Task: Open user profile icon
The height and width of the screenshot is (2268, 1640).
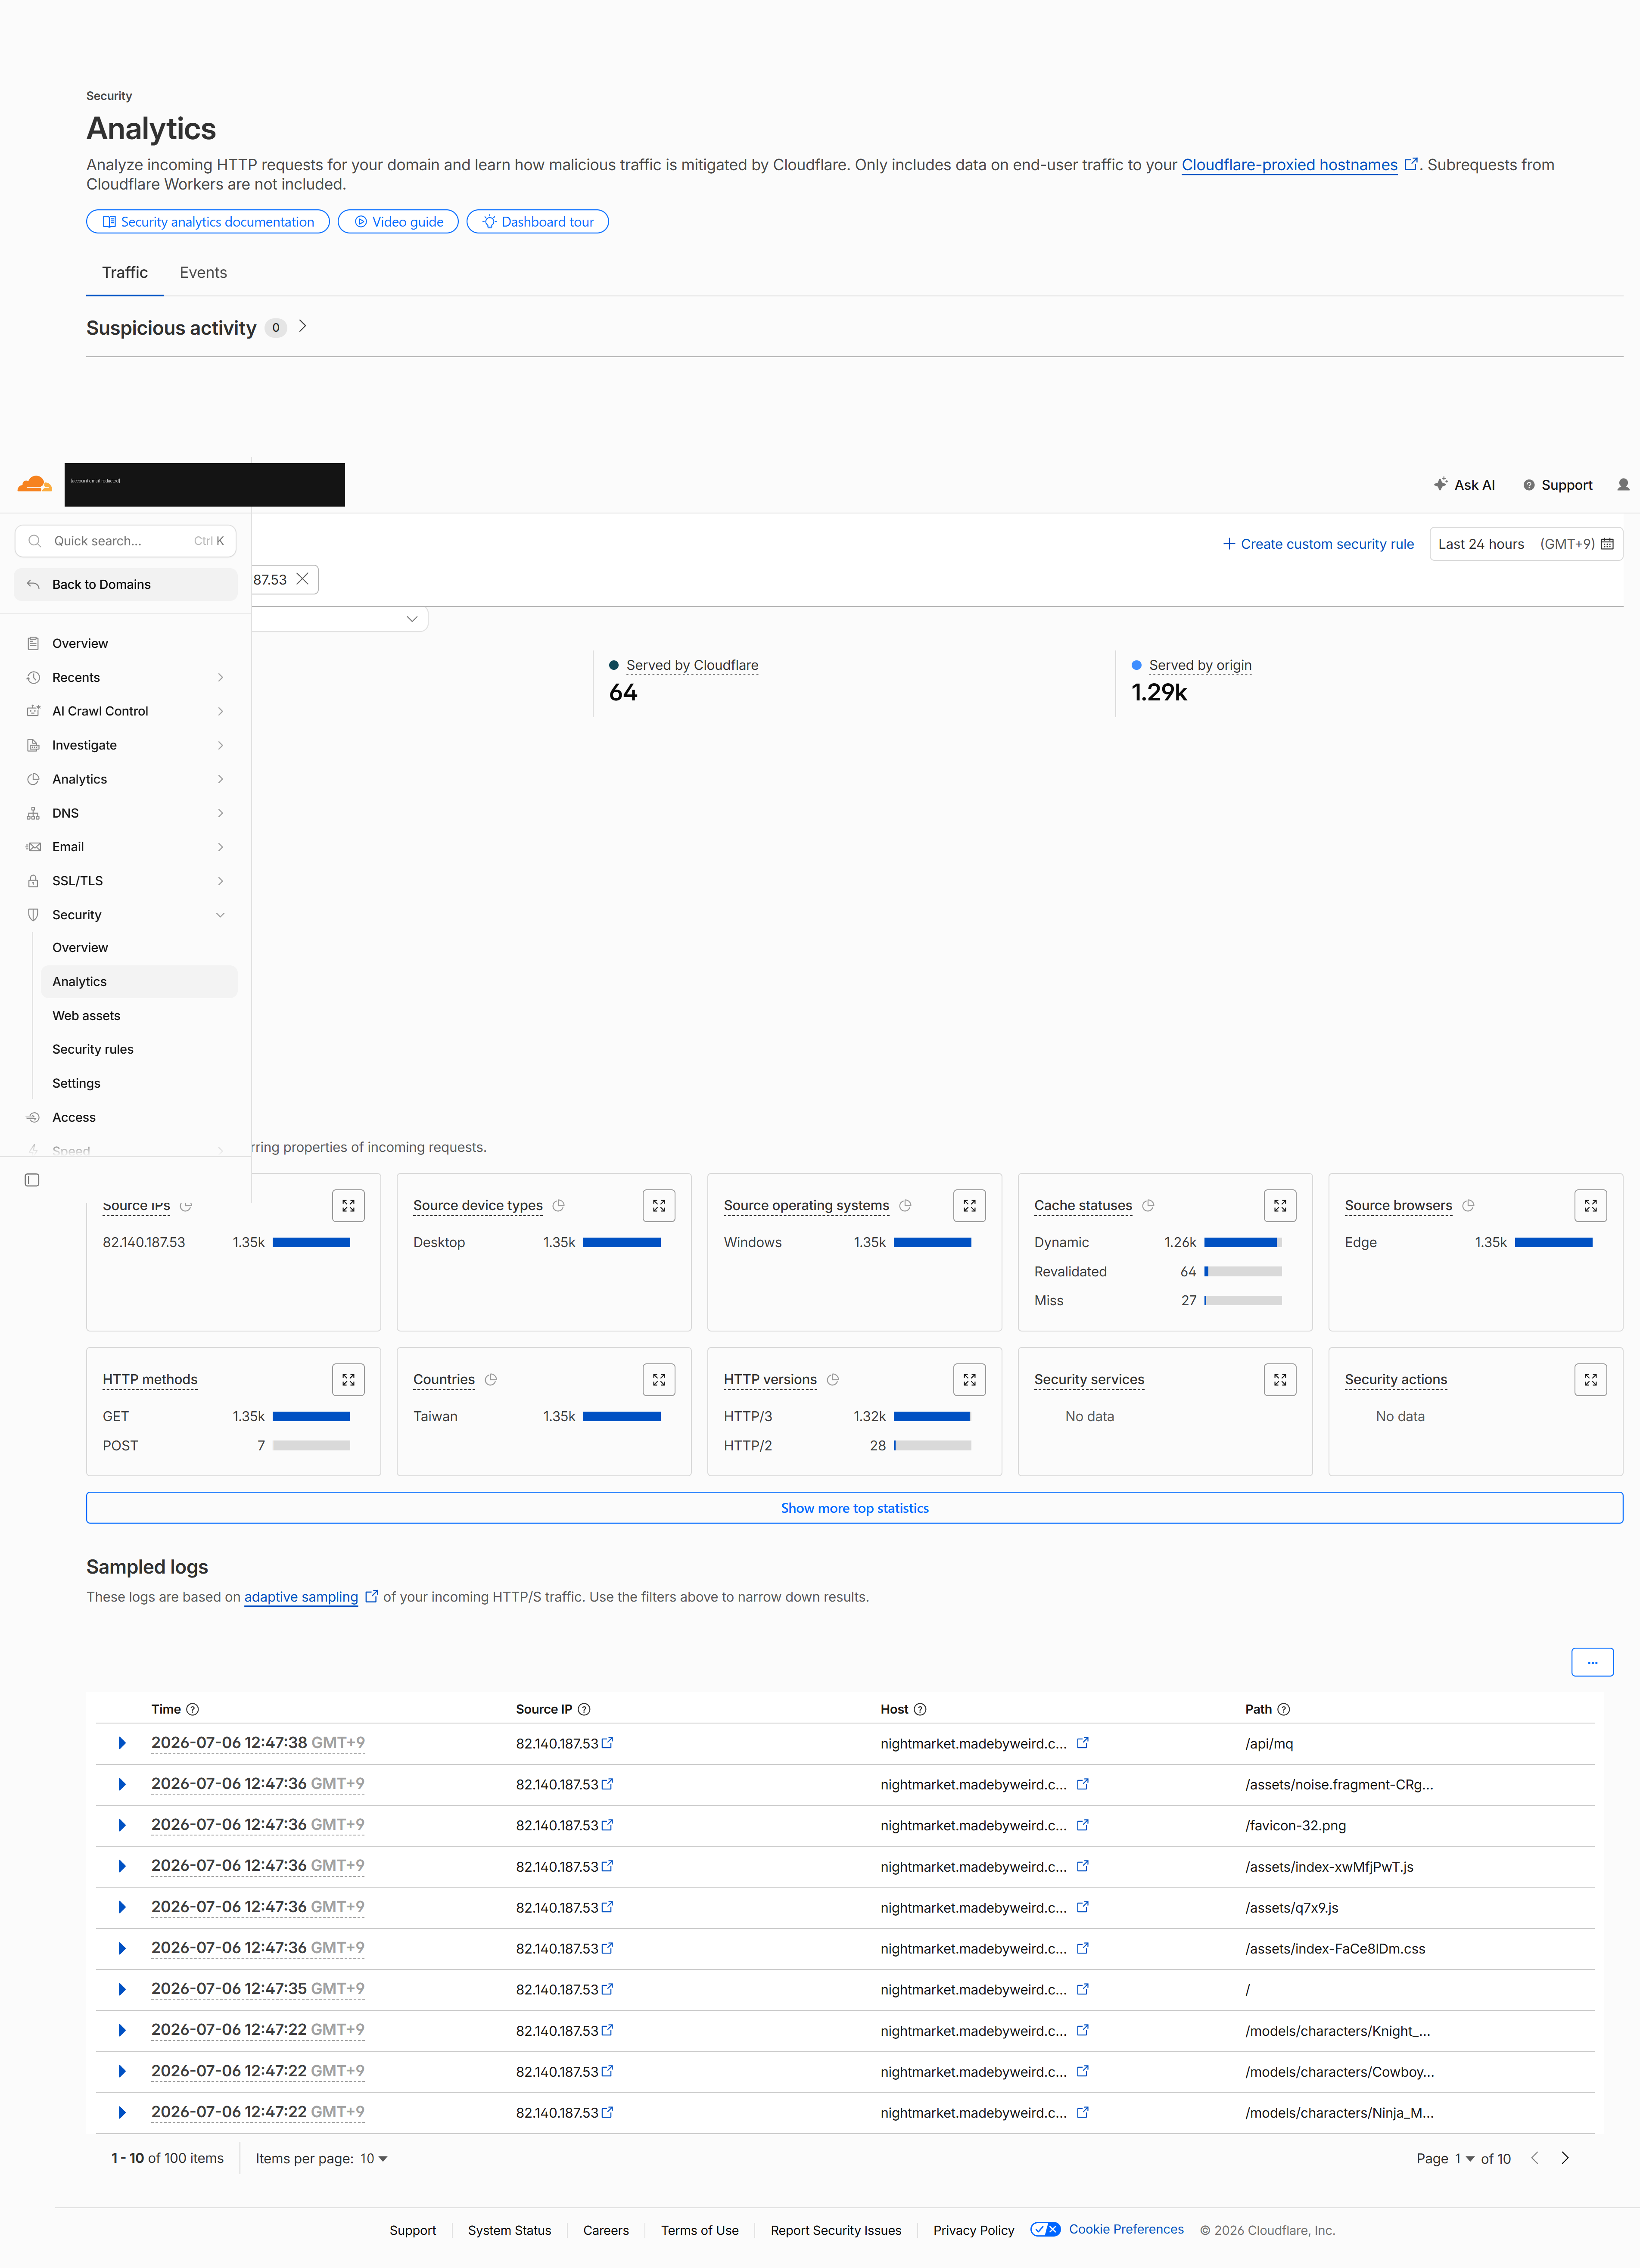Action: point(1623,484)
